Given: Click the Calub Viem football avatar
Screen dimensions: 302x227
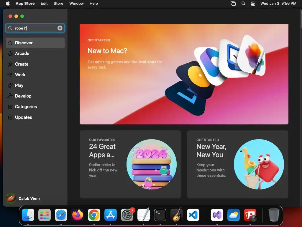Looking at the screenshot, I should pyautogui.click(x=11, y=198).
